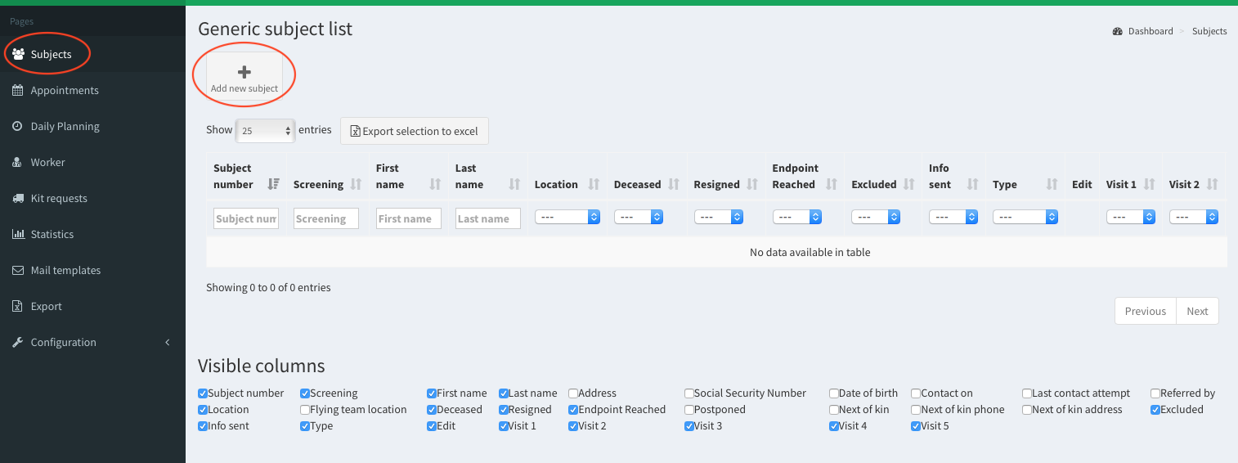Click the First name filter input field
Image resolution: width=1238 pixels, height=463 pixels.
pos(408,218)
